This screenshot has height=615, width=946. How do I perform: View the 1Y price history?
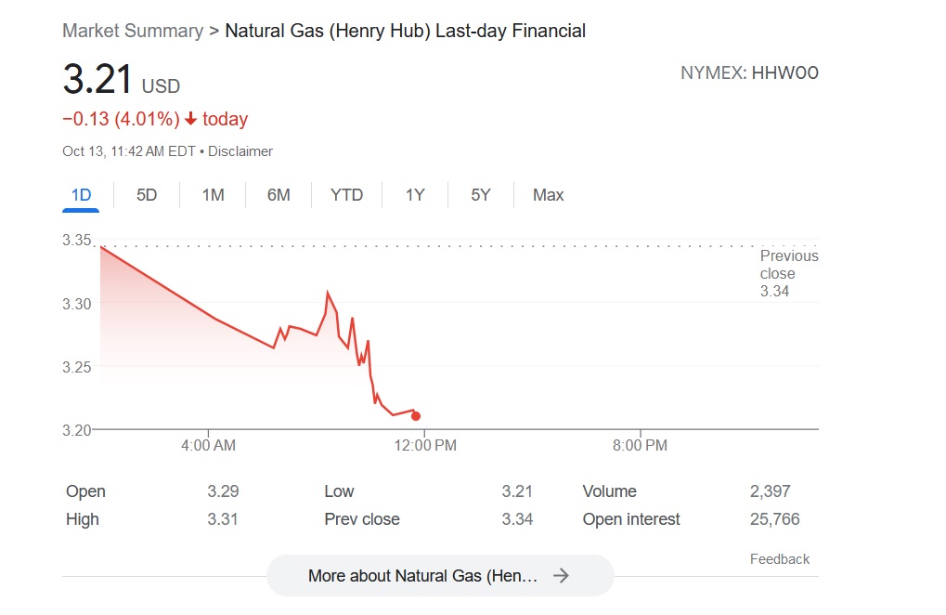415,195
